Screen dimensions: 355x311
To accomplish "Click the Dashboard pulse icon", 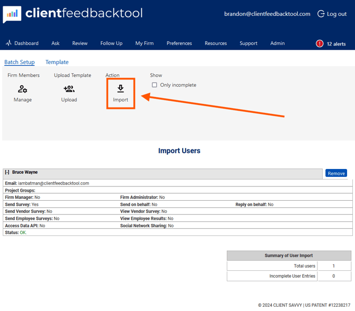I will [x=8, y=43].
